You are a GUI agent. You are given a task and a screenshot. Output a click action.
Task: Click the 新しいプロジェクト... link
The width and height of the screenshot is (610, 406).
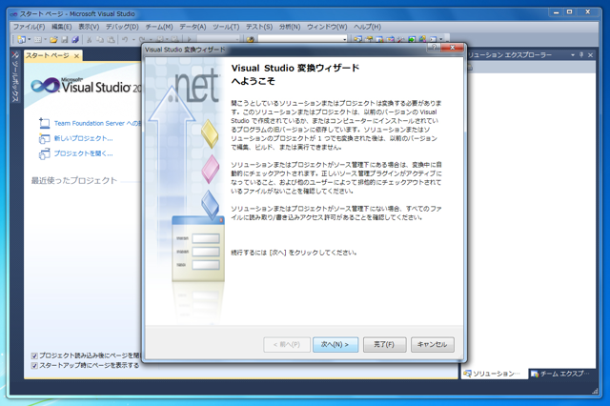[x=83, y=138]
